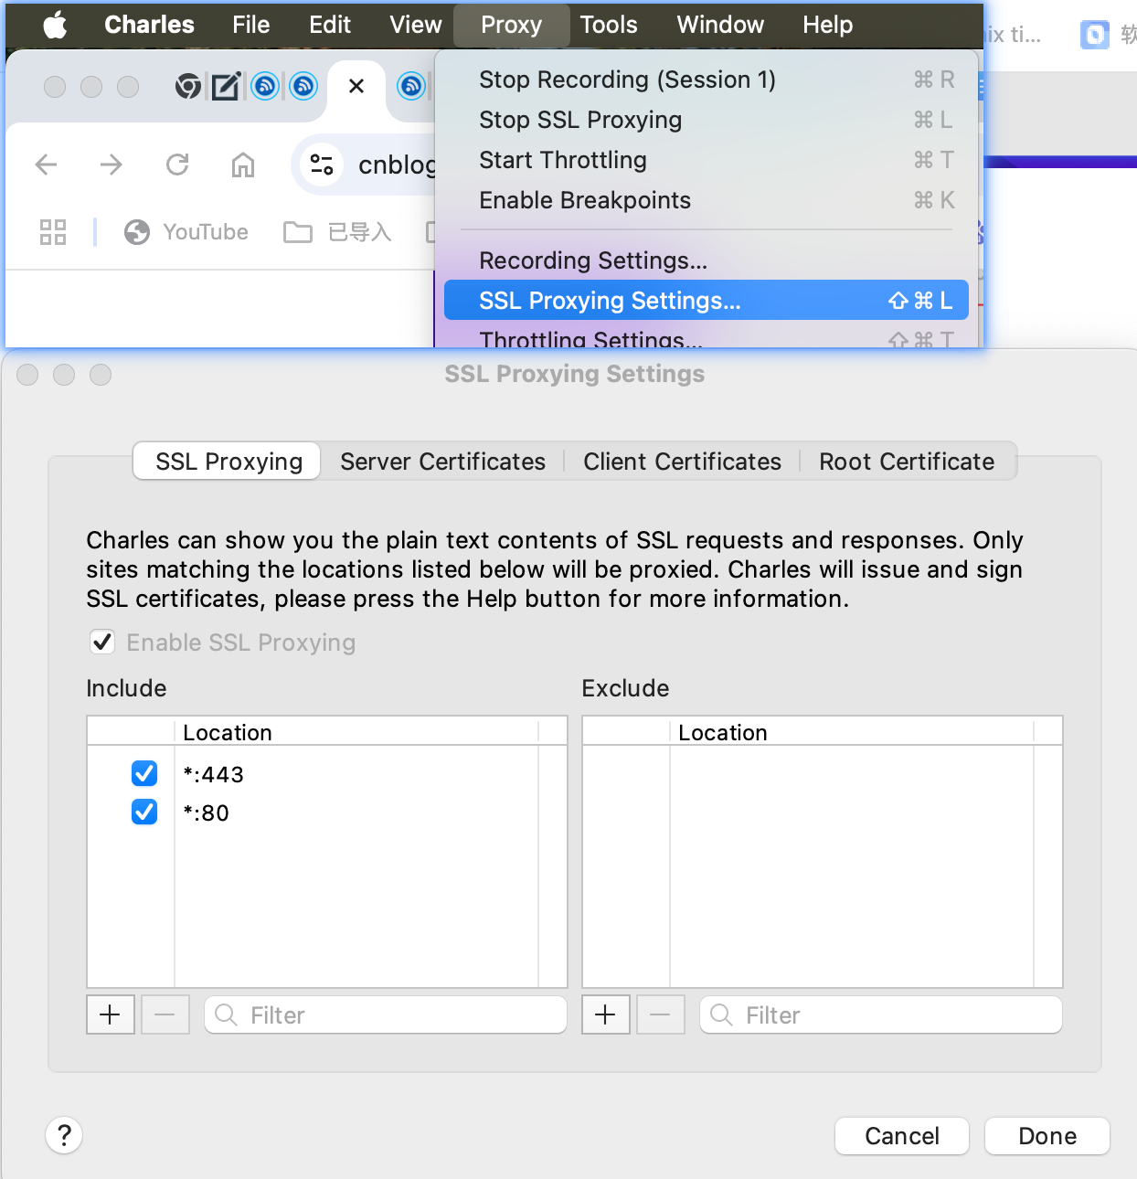Open the 已导入 bookmarks folder
The width and height of the screenshot is (1137, 1179).
337,232
